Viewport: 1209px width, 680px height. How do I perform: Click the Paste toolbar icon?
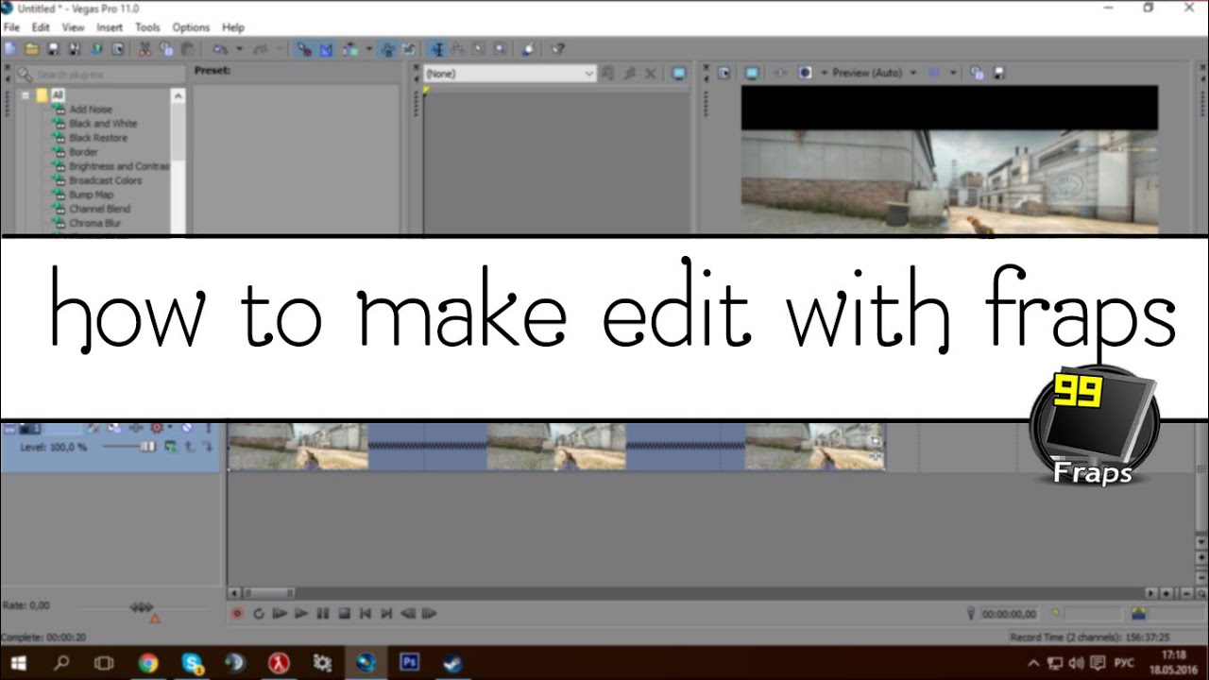pyautogui.click(x=188, y=49)
